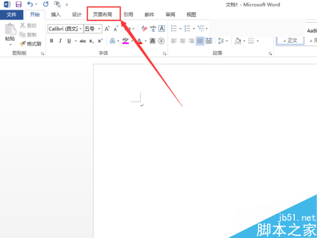This screenshot has width=317, height=238.
Task: Open the customize quick access toolbar dropdown
Action: tap(67, 4)
